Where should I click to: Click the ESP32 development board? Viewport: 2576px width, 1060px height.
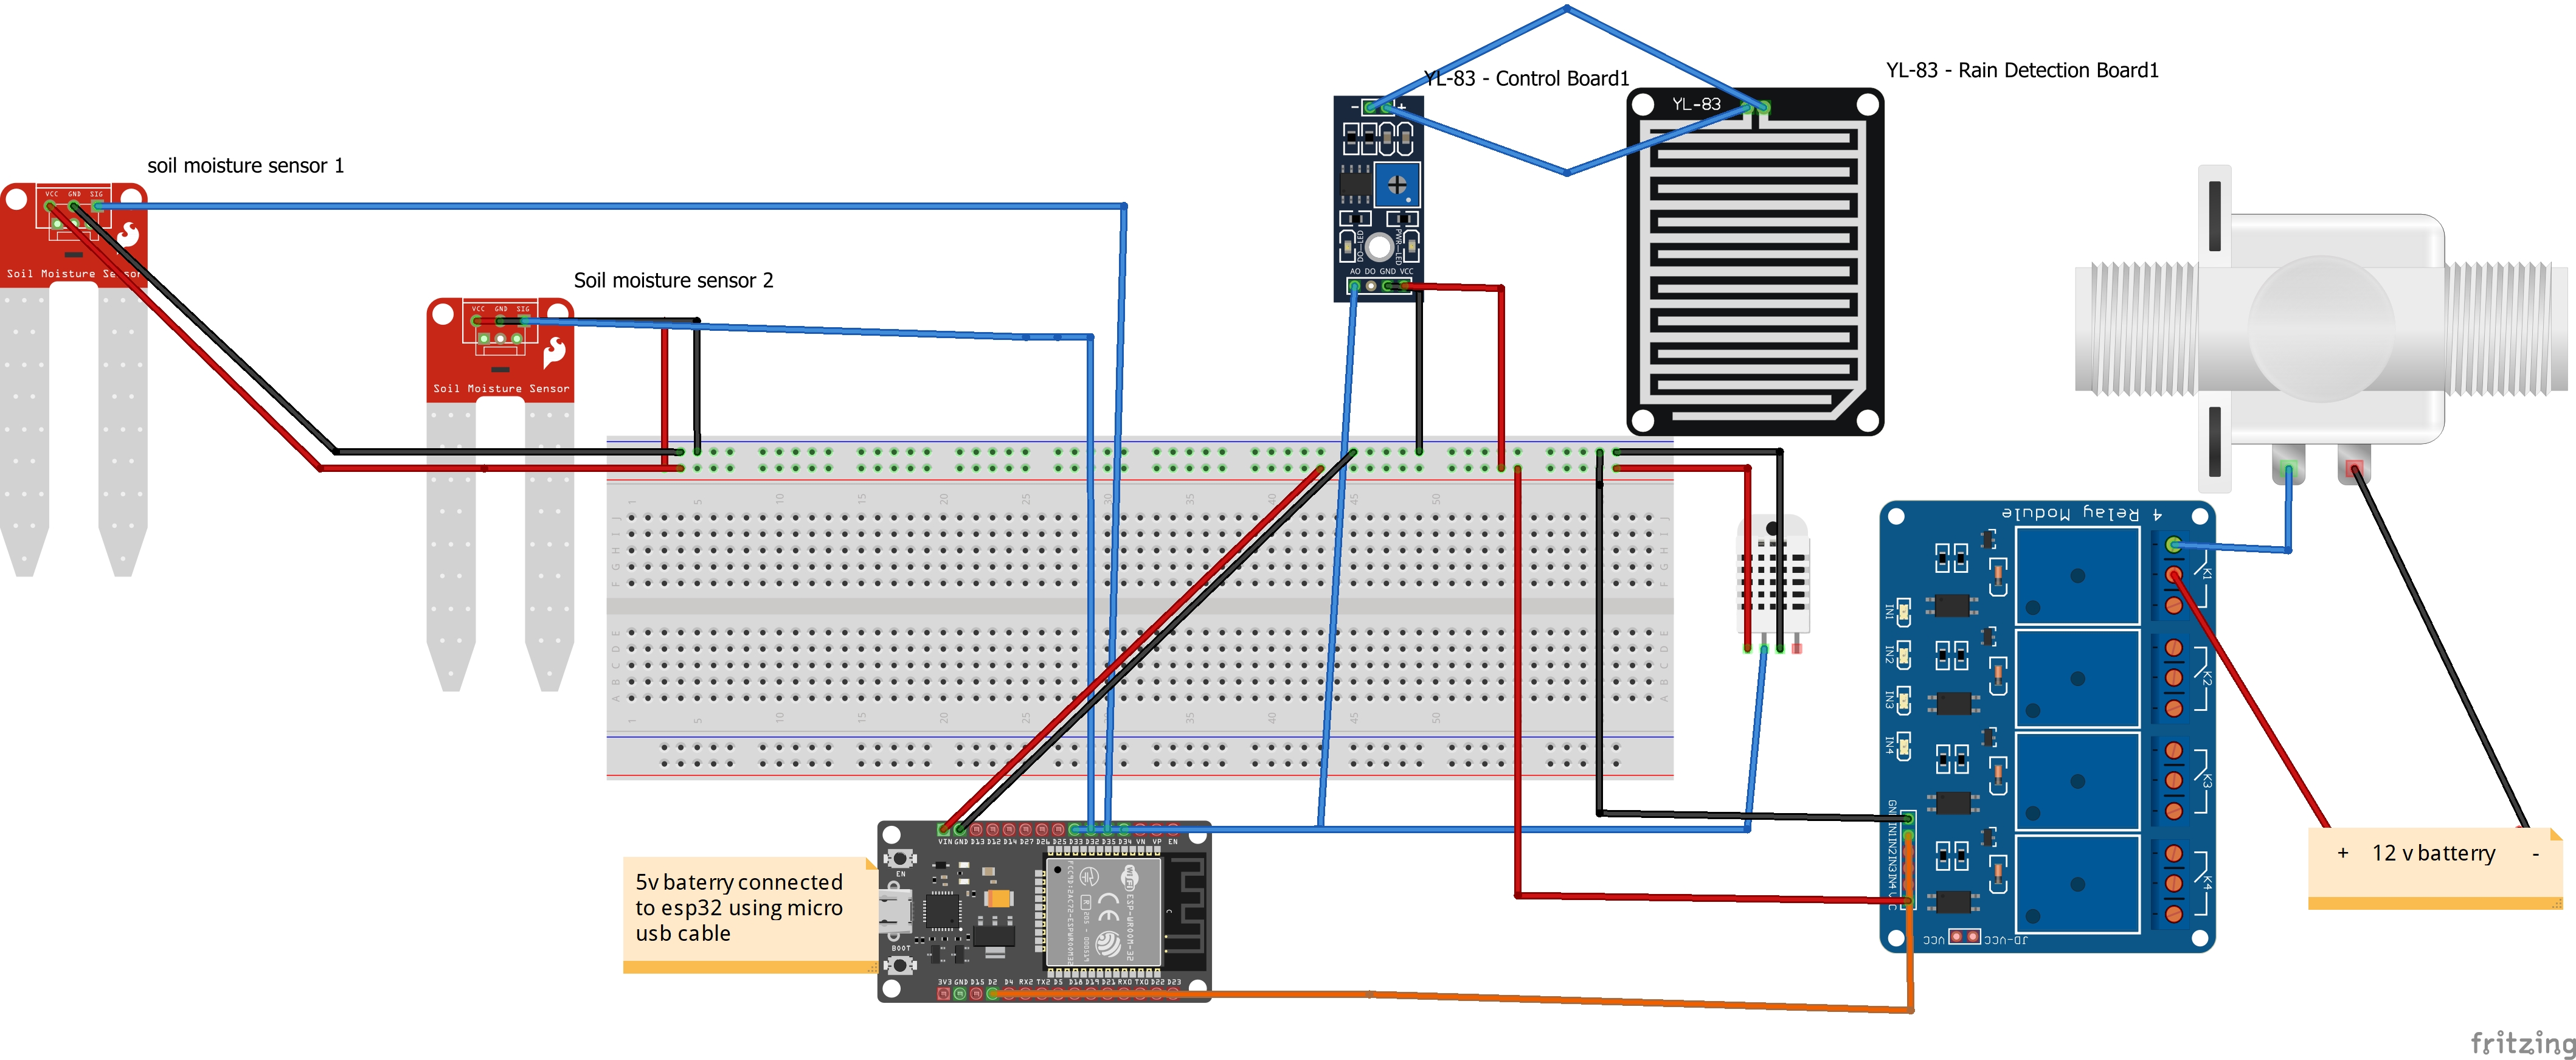(x=1044, y=911)
